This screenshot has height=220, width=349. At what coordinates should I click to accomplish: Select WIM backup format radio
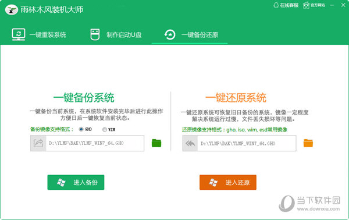(x=104, y=129)
